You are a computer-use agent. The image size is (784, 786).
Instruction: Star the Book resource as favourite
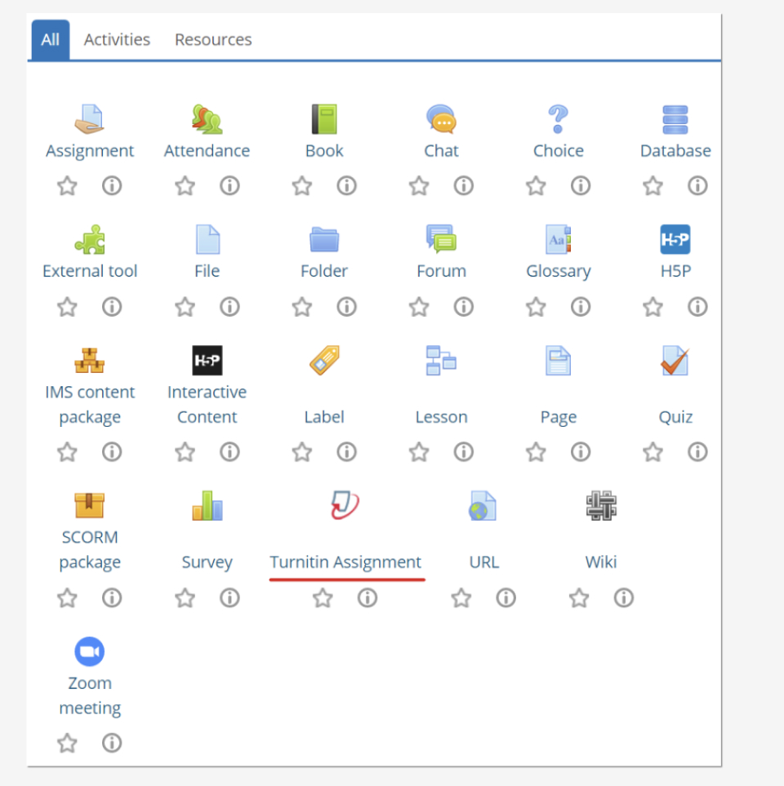pyautogui.click(x=302, y=186)
